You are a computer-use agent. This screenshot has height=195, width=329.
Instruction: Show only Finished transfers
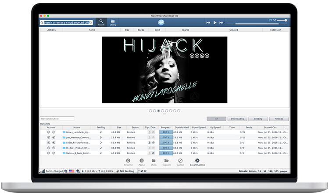tap(279, 119)
